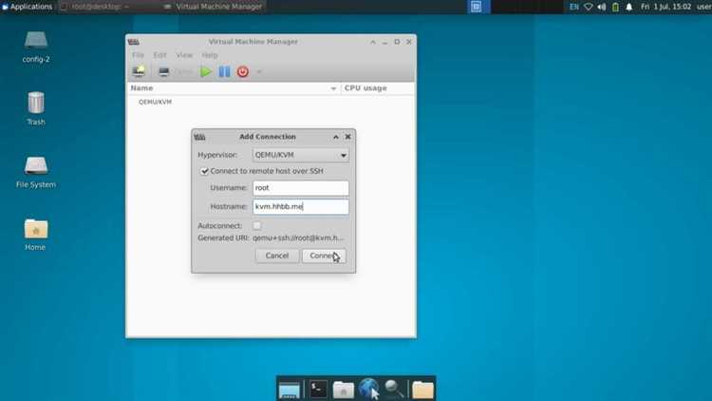Click the blue Pause virtual machine icon
The width and height of the screenshot is (712, 401).
pos(225,72)
